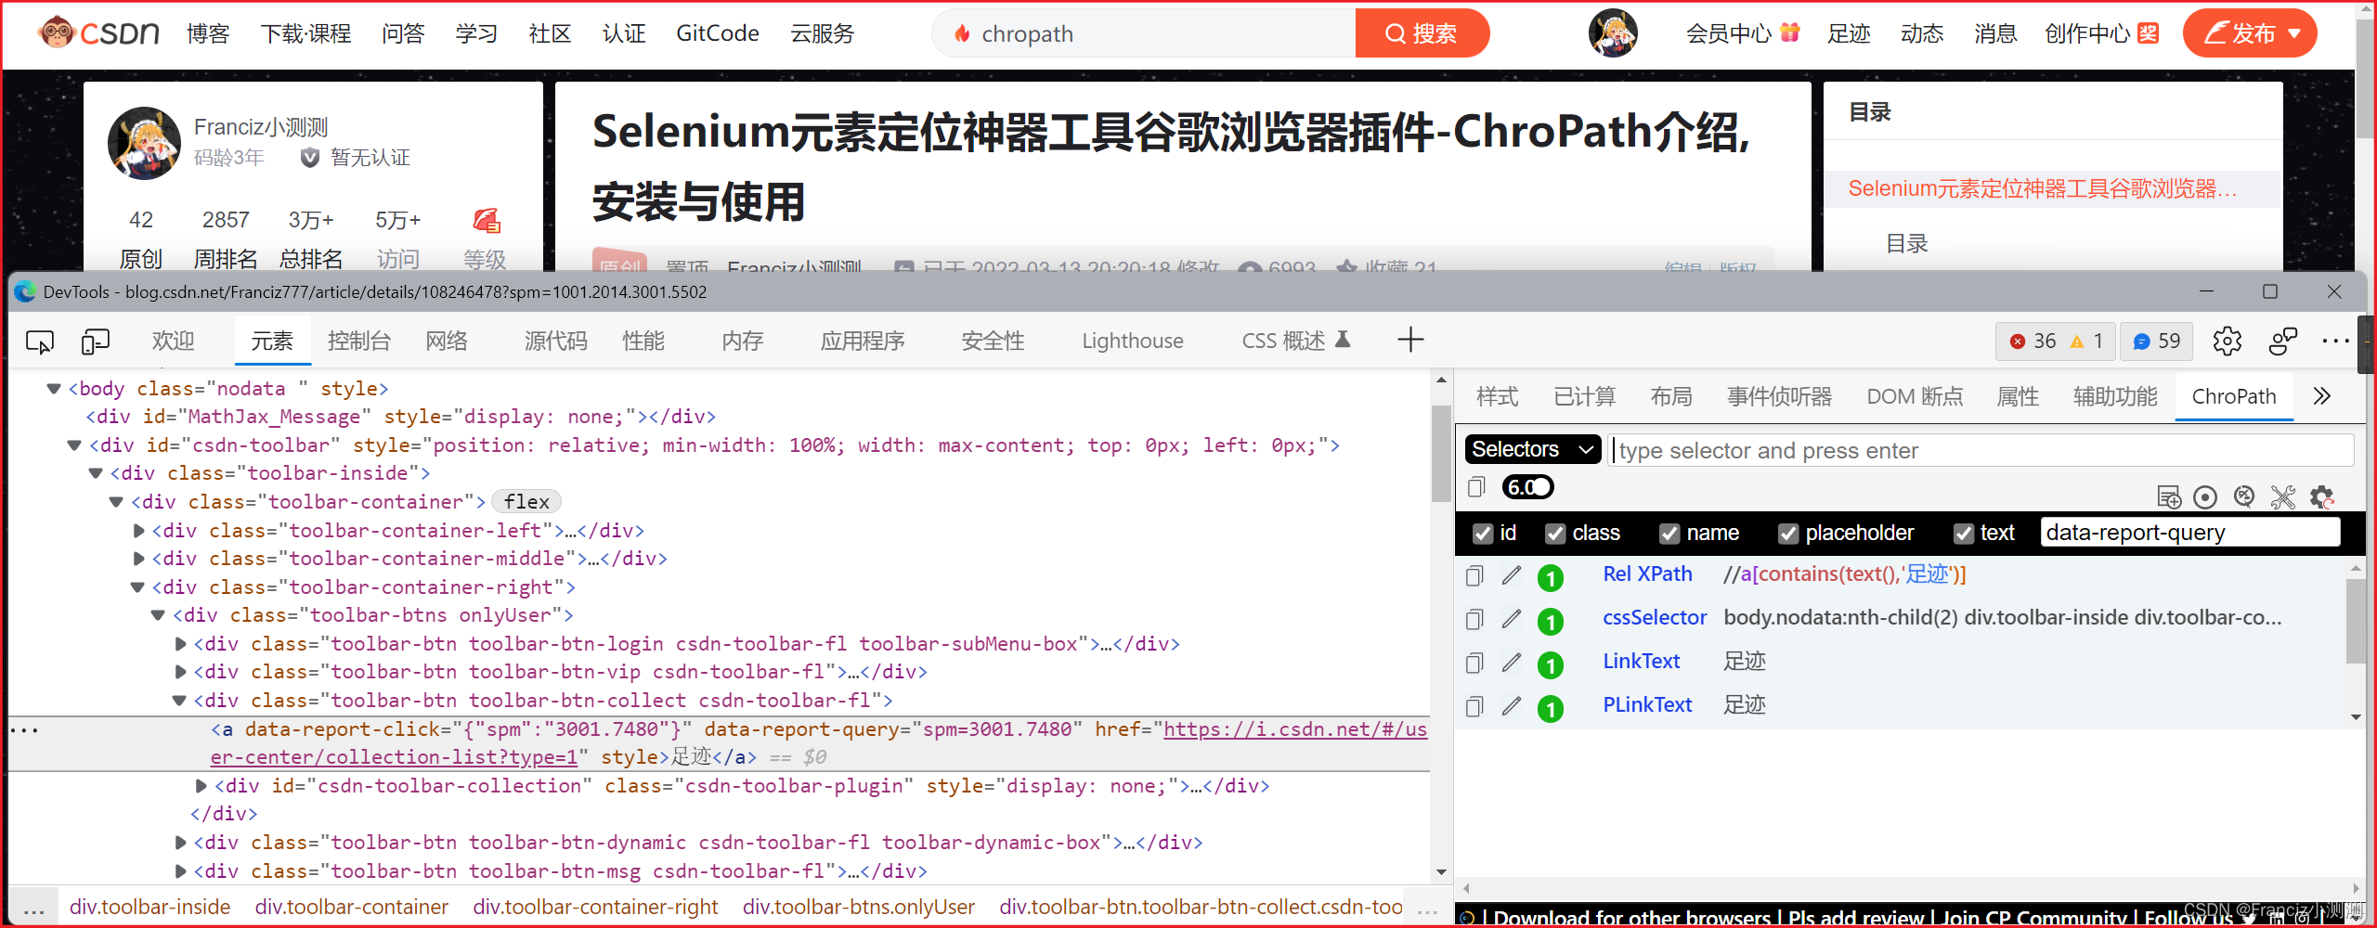
Task: Click the 搜索 search button
Action: (1422, 33)
